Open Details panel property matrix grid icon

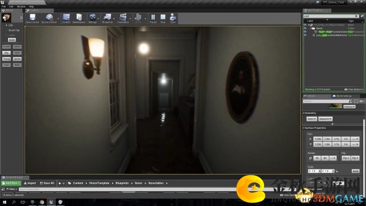coord(356,101)
